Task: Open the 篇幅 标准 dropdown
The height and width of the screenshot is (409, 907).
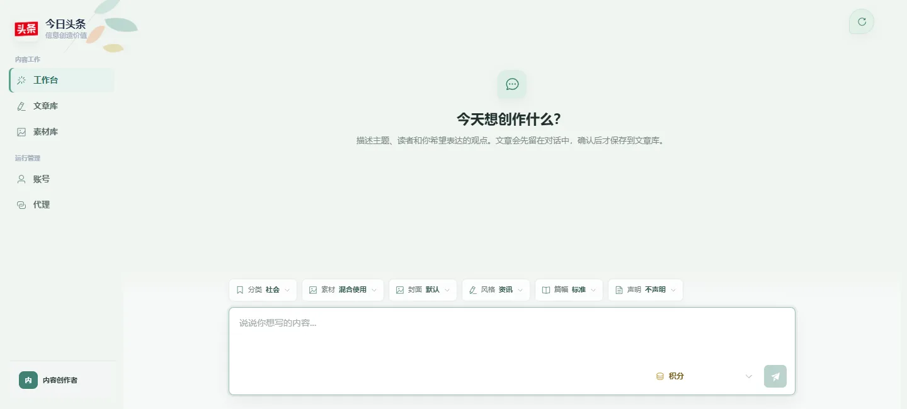Action: tap(569, 290)
